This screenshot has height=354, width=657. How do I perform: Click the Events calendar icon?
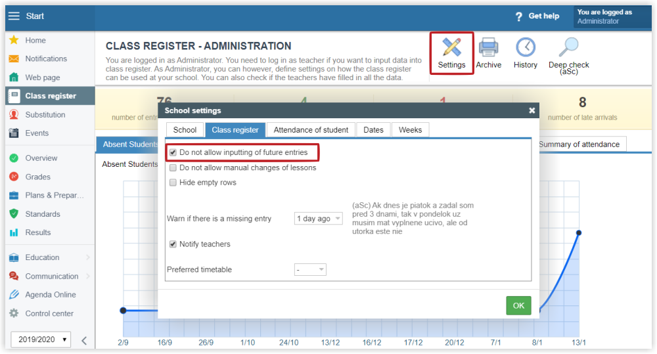coord(14,133)
